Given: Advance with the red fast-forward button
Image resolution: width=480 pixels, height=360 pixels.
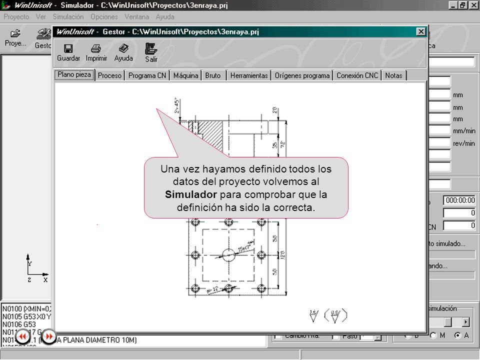Looking at the screenshot, I should (49, 336).
